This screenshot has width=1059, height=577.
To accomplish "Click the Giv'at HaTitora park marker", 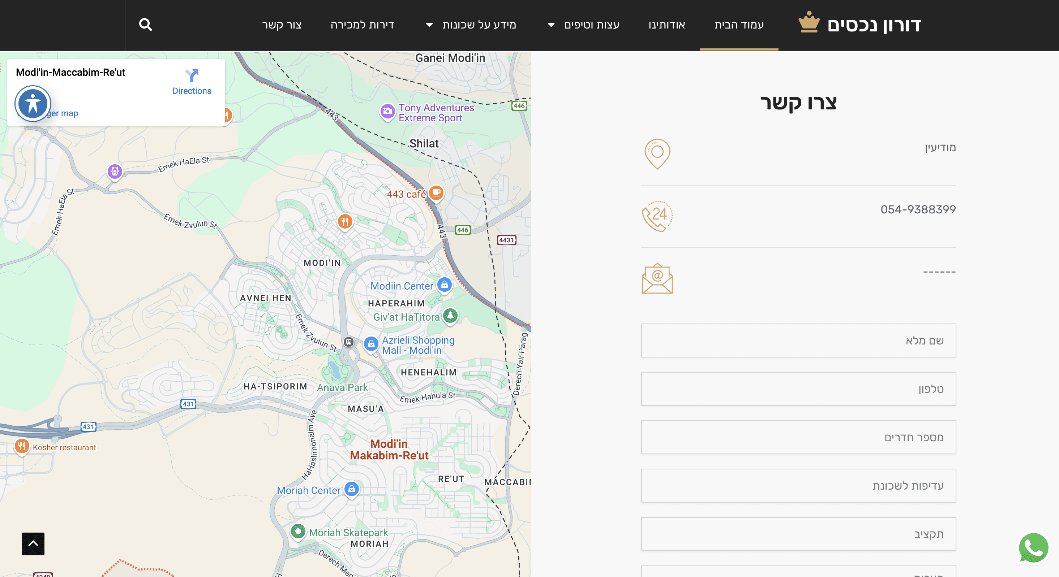I will (450, 315).
